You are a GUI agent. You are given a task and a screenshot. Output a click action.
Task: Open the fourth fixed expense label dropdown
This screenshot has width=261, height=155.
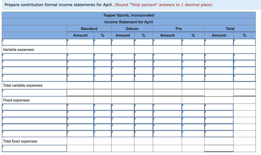click(x=34, y=127)
